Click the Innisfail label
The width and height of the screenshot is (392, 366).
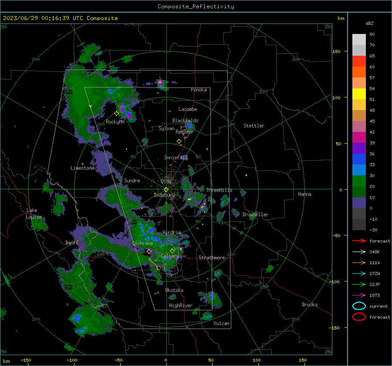[176, 158]
